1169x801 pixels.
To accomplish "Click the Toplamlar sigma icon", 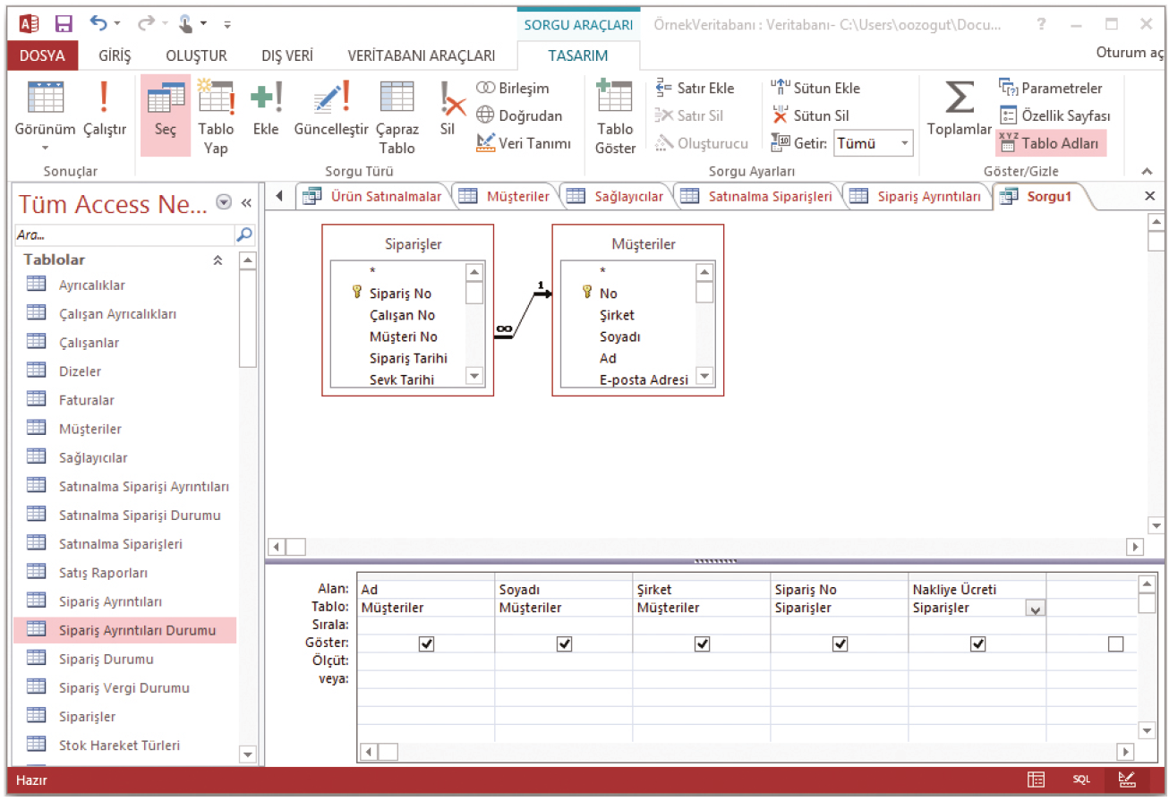I will 959,108.
